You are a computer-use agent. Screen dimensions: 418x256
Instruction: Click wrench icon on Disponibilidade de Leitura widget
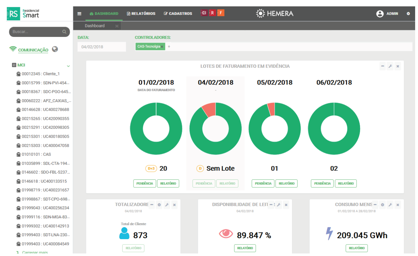278,205
